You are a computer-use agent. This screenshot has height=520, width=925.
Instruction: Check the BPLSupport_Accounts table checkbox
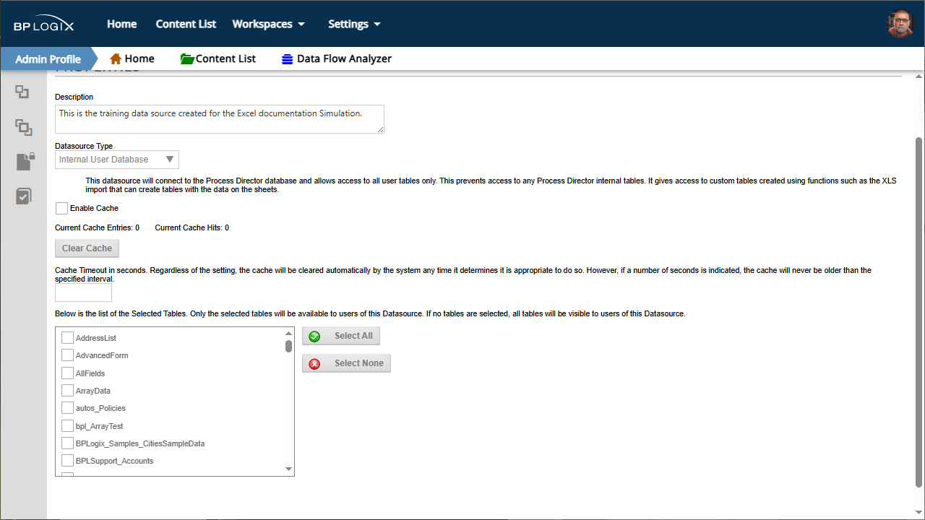tap(67, 460)
